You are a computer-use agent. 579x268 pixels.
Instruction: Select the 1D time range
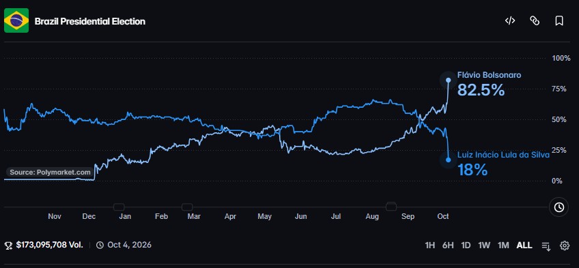pyautogui.click(x=466, y=245)
